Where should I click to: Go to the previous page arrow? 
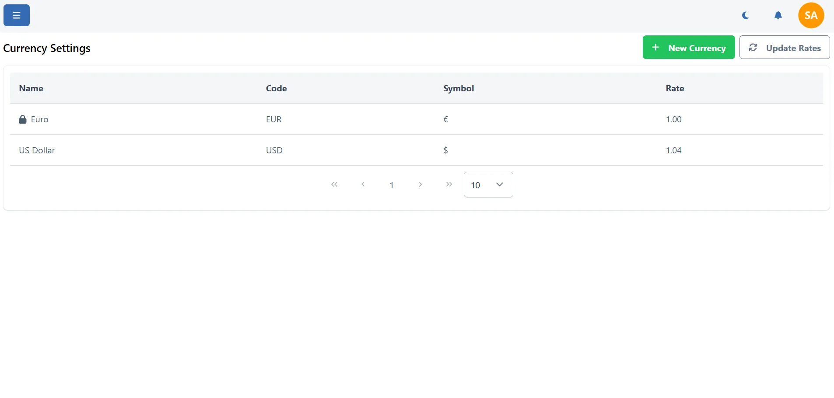[363, 184]
